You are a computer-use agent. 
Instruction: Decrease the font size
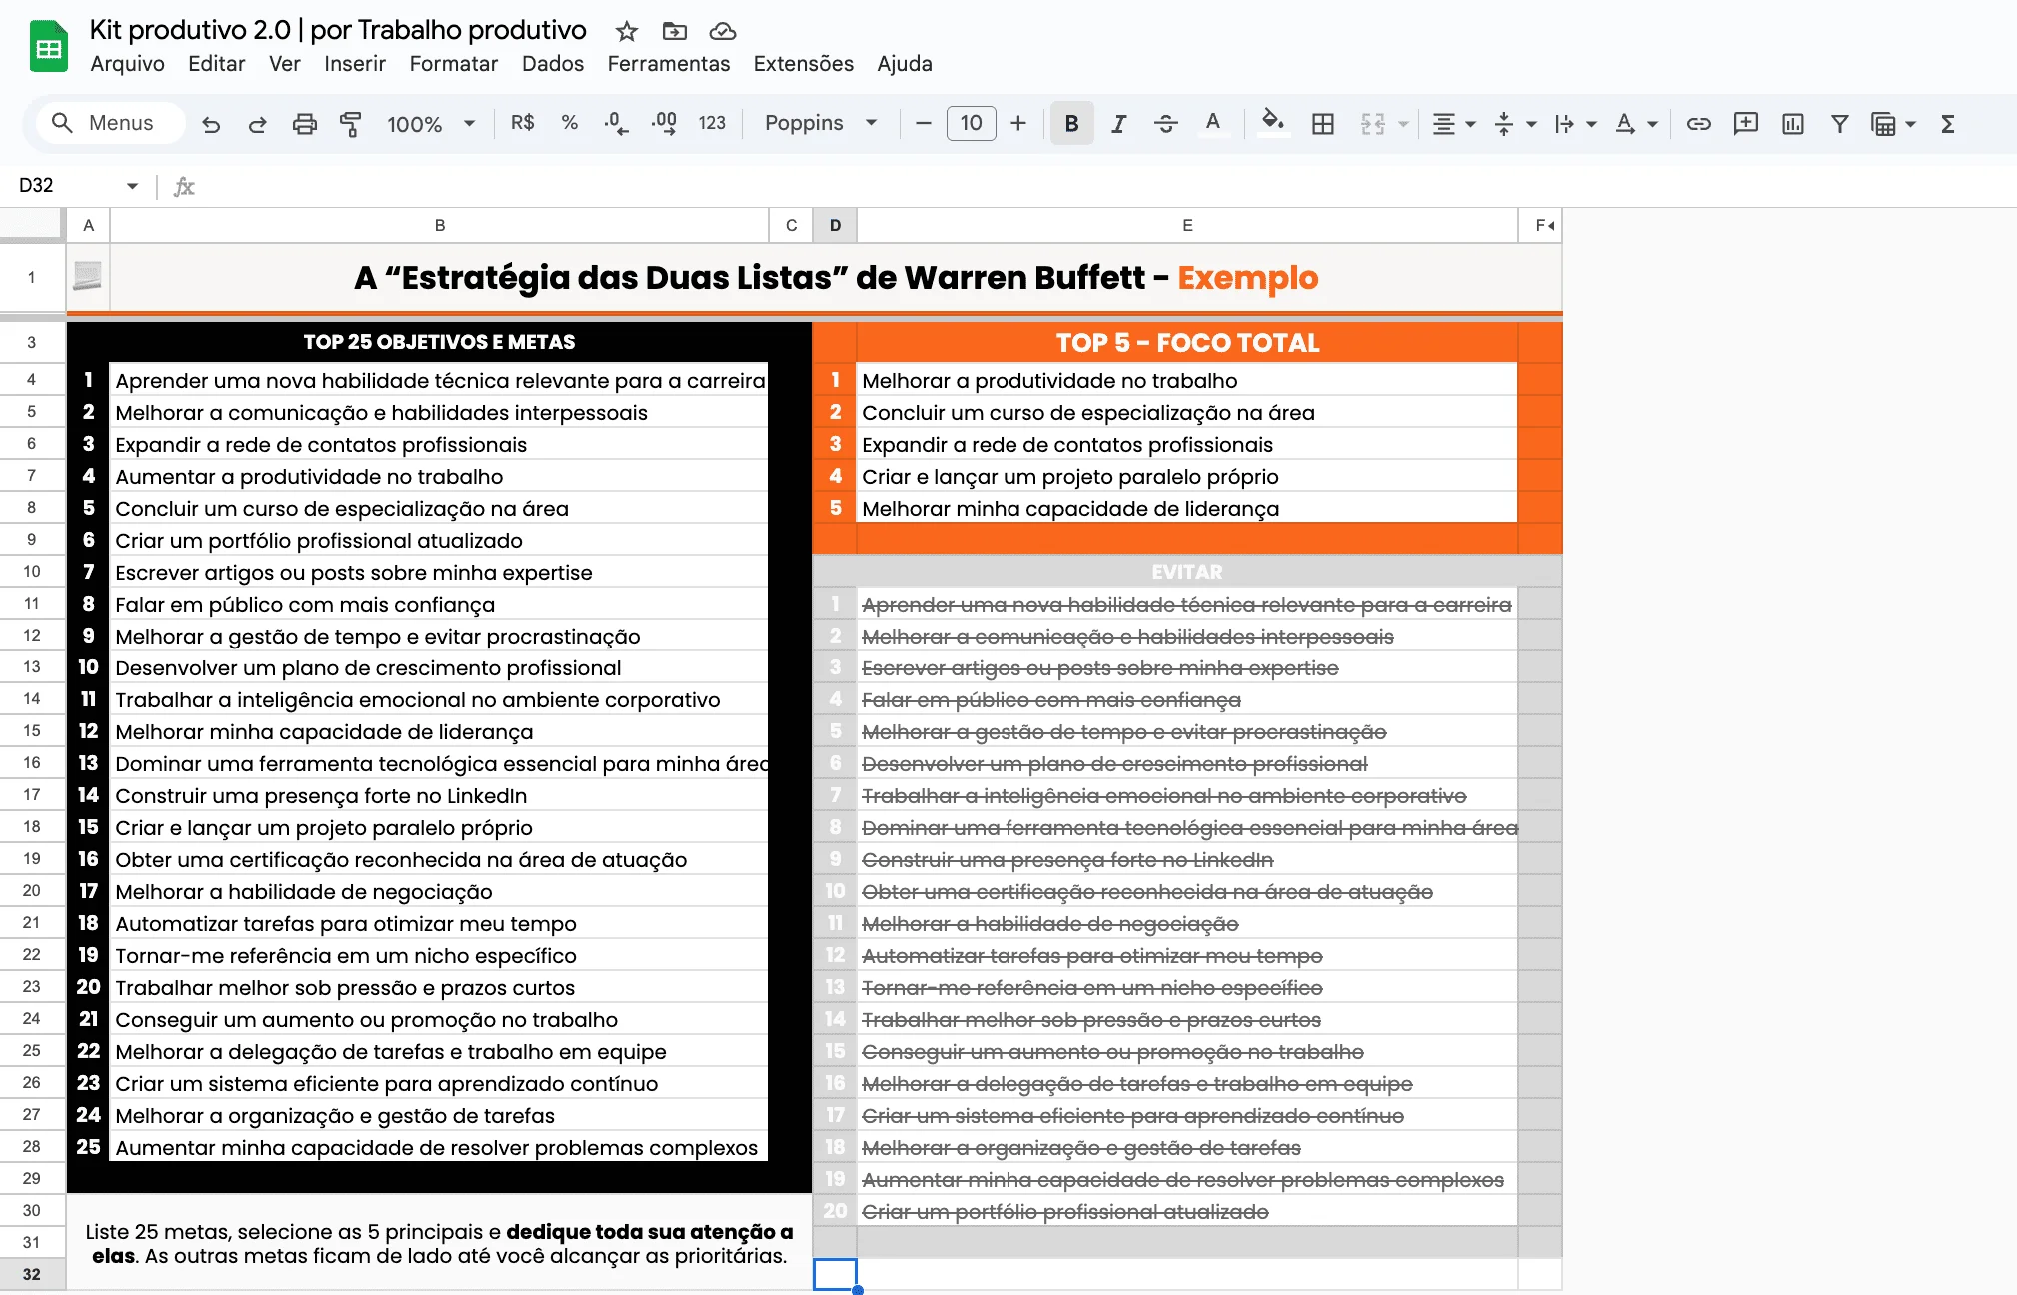[x=924, y=123]
